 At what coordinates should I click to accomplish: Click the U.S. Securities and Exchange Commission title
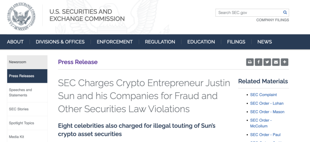87,15
